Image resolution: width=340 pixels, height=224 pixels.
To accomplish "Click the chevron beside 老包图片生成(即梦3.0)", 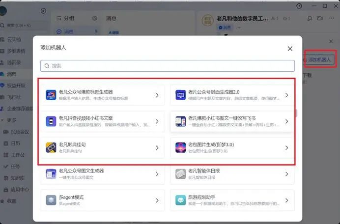I will click(286, 148).
